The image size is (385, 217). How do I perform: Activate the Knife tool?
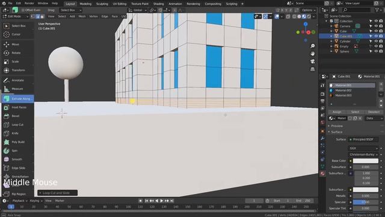point(17,133)
